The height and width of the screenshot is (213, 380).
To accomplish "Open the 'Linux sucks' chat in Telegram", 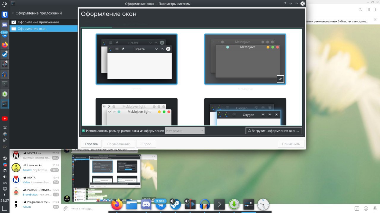I will pos(35,167).
